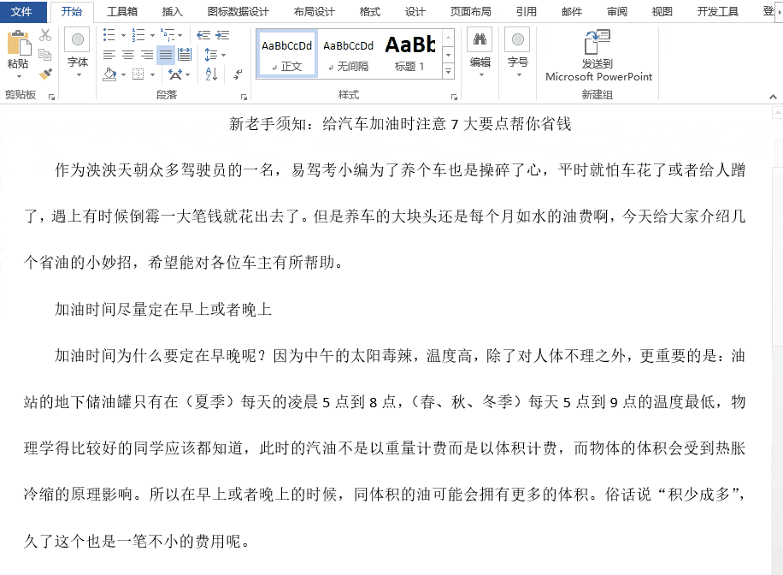Send document to Microsoft PowerPoint
This screenshot has width=783, height=575.
coord(598,55)
